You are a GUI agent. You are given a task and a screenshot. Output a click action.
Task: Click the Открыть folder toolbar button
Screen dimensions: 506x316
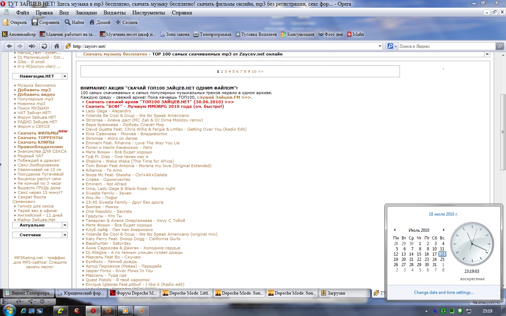point(15,22)
